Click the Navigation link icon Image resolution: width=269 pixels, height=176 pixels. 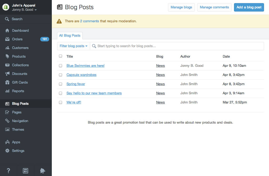coord(7,121)
